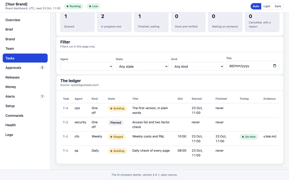Click the Evidence column header

point(270,99)
